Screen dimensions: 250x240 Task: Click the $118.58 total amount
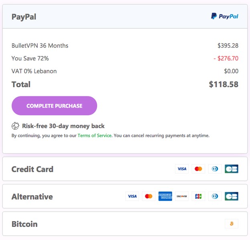[224, 84]
